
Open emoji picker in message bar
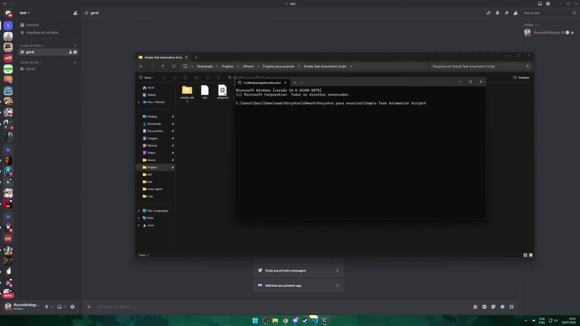click(502, 307)
